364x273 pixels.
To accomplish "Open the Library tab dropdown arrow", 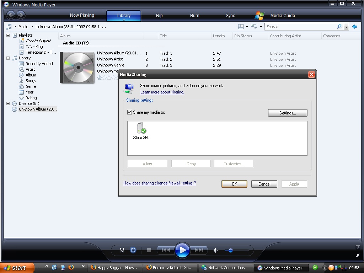I will tap(124, 20).
